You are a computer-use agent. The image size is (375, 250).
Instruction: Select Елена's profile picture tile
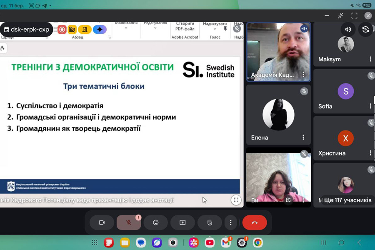coord(278,115)
